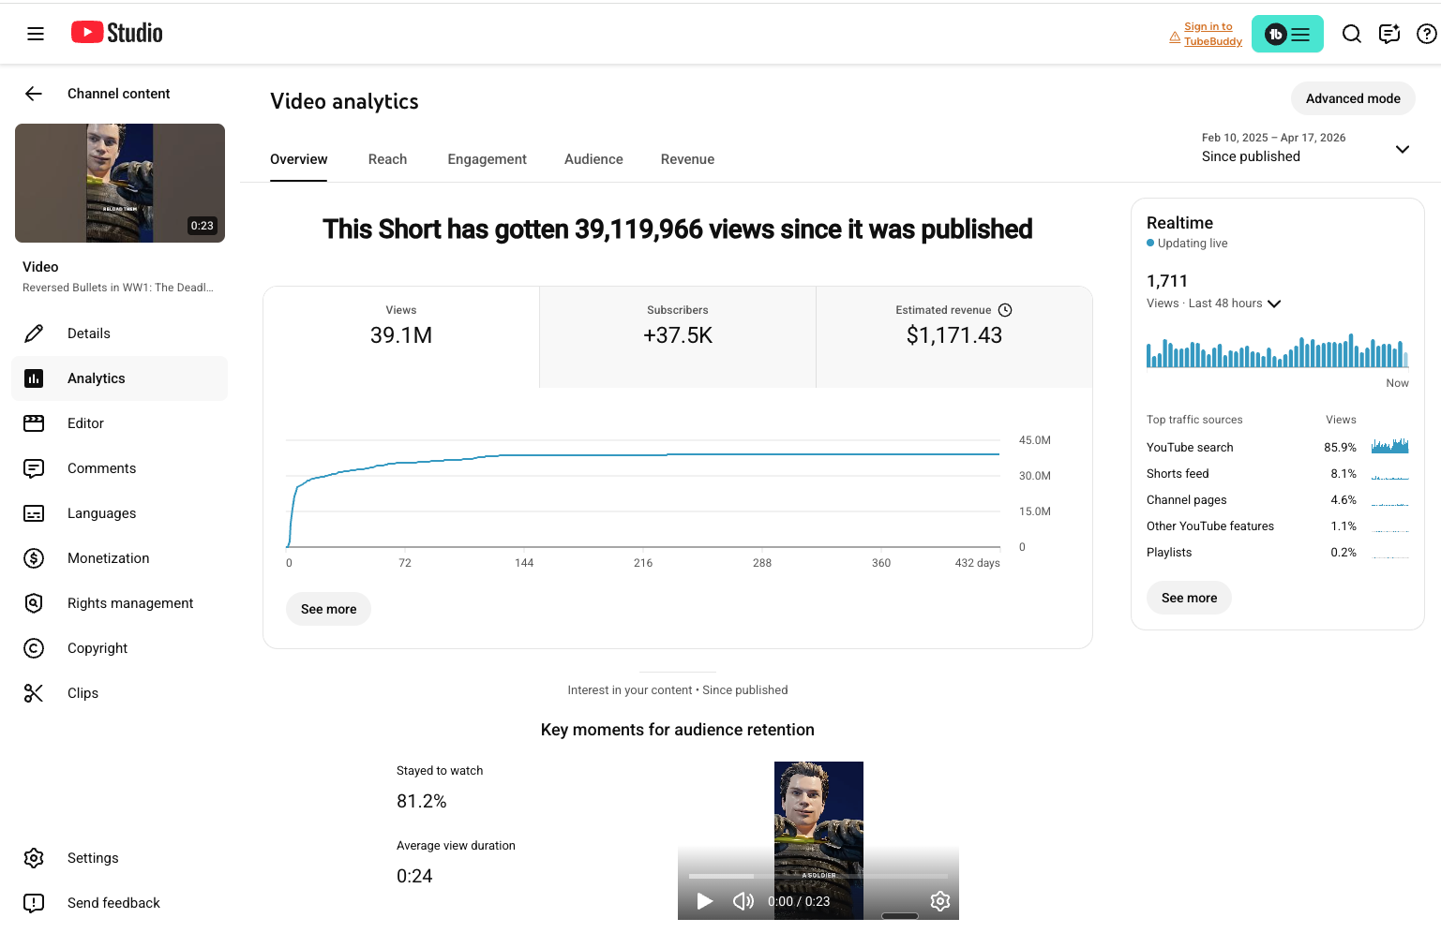Open the Audience analytics tab
The image size is (1441, 933).
point(593,159)
